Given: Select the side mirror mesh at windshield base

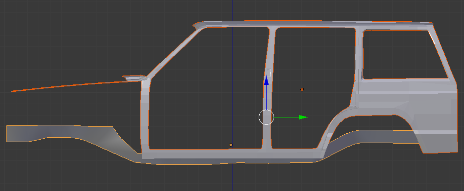Looking at the screenshot, I should pos(135,78).
